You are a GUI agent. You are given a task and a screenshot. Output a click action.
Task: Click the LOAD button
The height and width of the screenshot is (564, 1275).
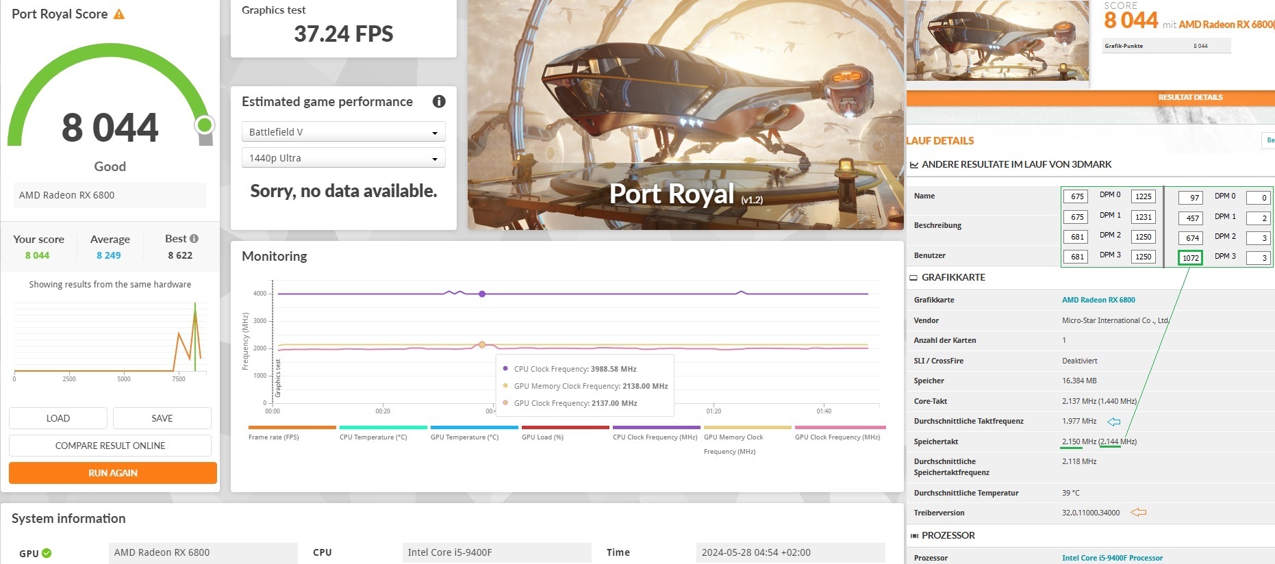click(x=58, y=418)
